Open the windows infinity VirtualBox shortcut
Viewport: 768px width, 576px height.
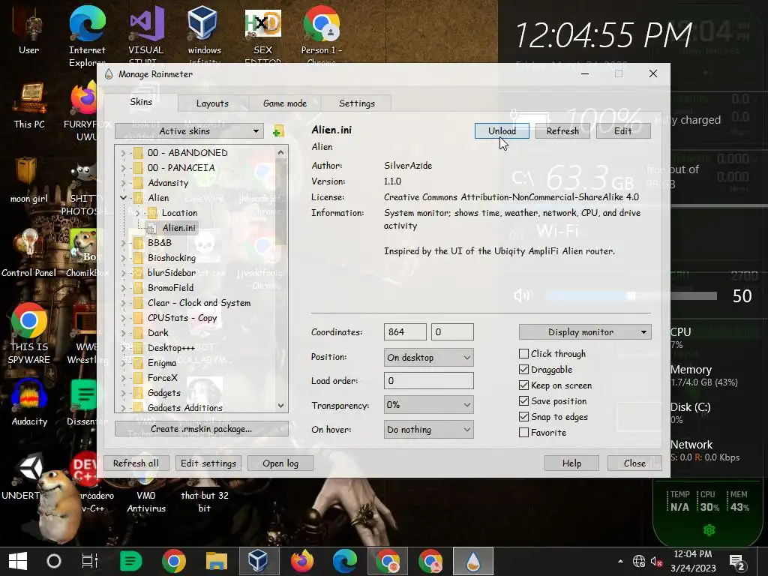coord(204,35)
